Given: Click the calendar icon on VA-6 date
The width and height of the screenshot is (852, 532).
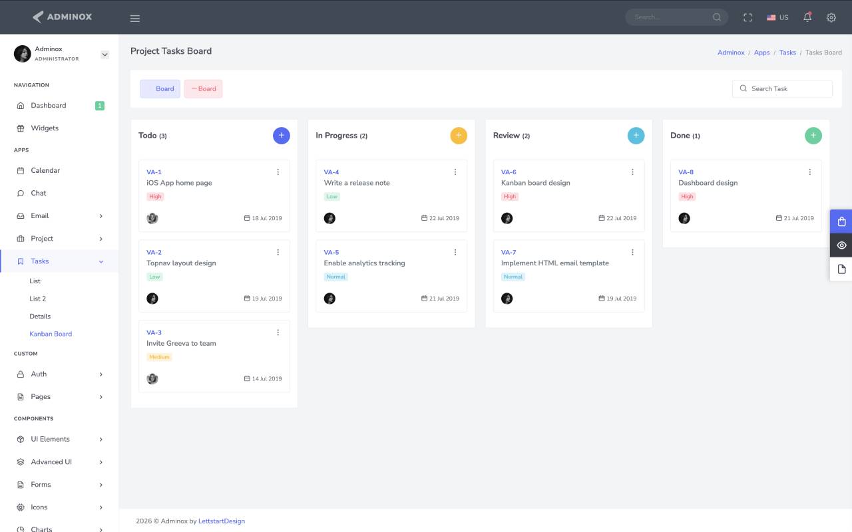Looking at the screenshot, I should pyautogui.click(x=602, y=218).
